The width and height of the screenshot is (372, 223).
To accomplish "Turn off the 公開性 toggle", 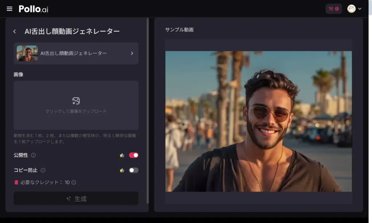I will tap(134, 155).
